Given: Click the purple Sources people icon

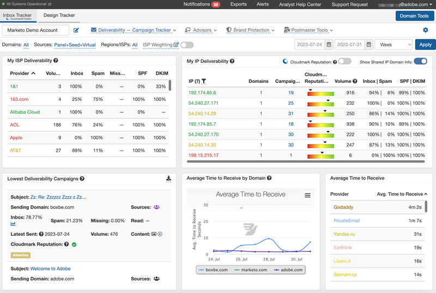Looking at the screenshot, I should [x=156, y=207].
